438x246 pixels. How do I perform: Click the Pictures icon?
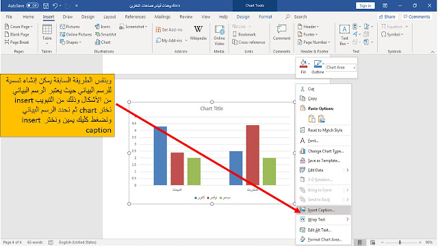[x=70, y=27]
